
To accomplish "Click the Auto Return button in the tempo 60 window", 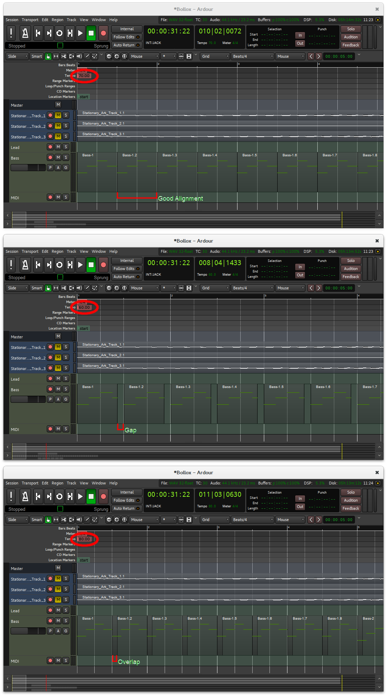I will (127, 277).
